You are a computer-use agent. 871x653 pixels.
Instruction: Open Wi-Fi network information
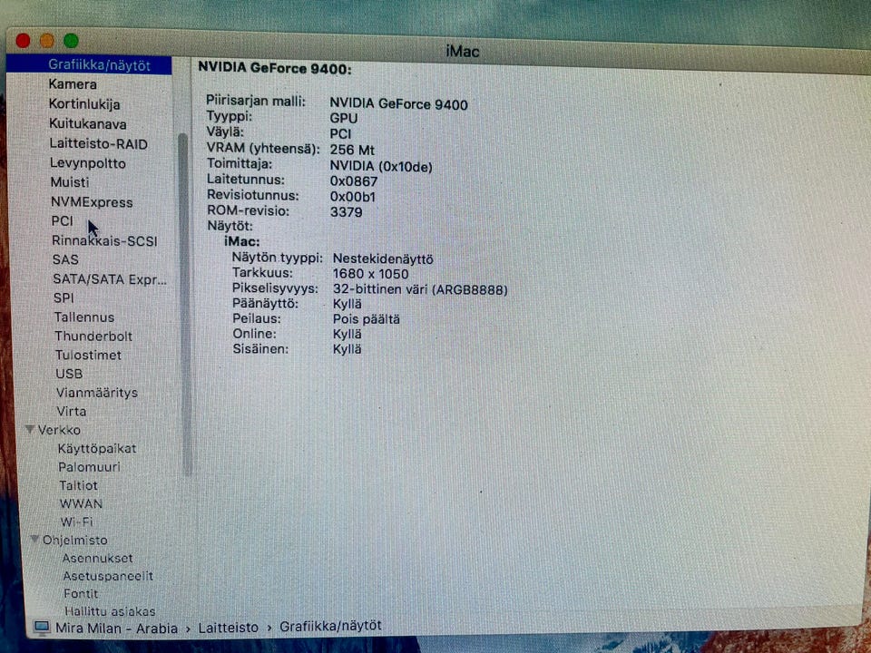point(76,522)
